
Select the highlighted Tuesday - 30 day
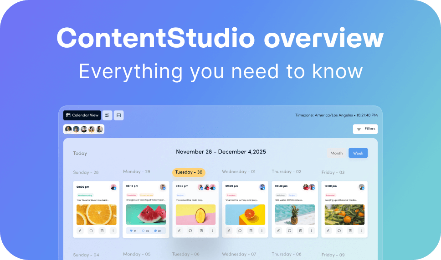(x=189, y=172)
